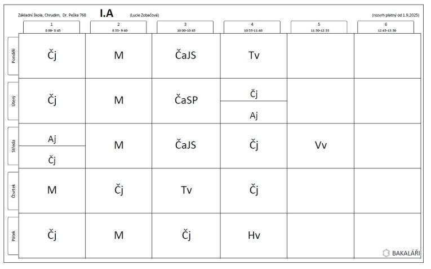Click teacher name Lucie Zobačová

click(x=144, y=15)
